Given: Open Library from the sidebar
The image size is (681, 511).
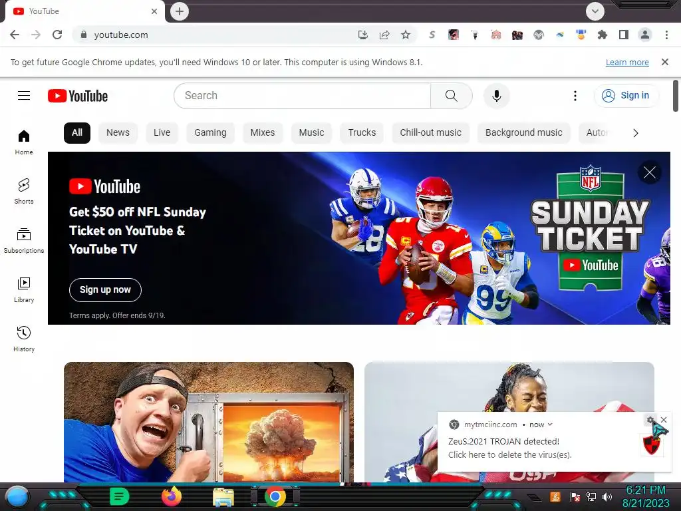Looking at the screenshot, I should [24, 290].
